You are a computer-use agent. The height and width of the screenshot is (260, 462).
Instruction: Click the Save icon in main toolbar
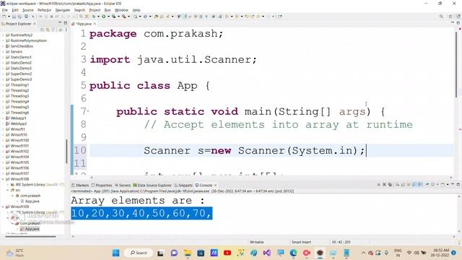tap(14, 17)
